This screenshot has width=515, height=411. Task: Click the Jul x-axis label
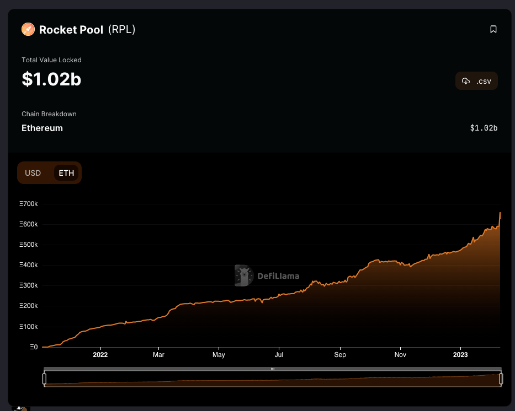pyautogui.click(x=279, y=355)
